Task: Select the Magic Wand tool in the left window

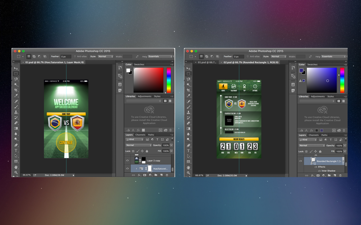Action: click(16, 85)
